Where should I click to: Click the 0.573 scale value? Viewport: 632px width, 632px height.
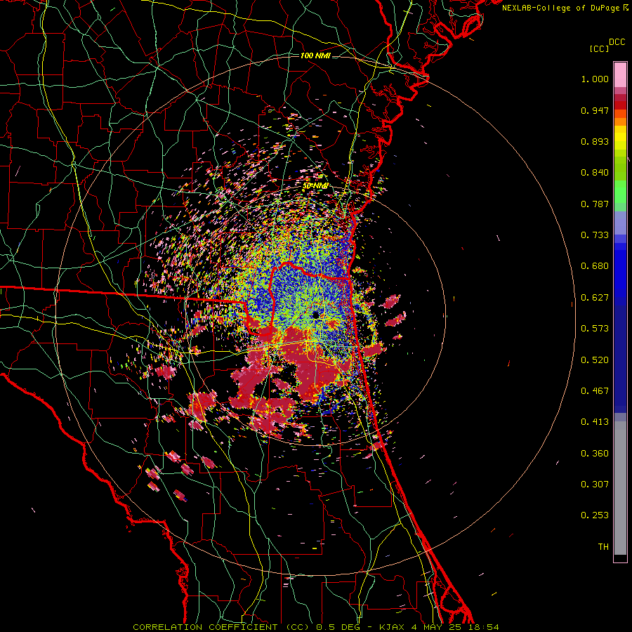click(x=595, y=329)
